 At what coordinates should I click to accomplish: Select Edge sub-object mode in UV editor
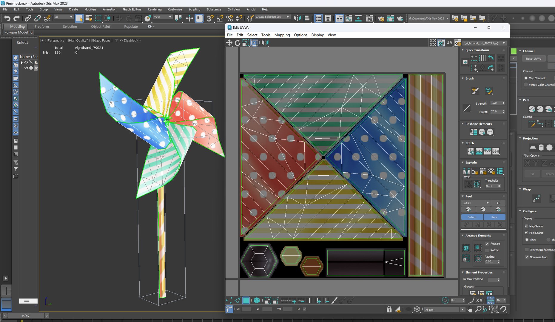238,301
